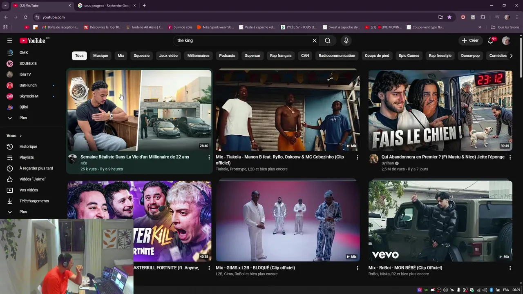Open YouTube notifications bell
The width and height of the screenshot is (523, 294).
coord(492,40)
